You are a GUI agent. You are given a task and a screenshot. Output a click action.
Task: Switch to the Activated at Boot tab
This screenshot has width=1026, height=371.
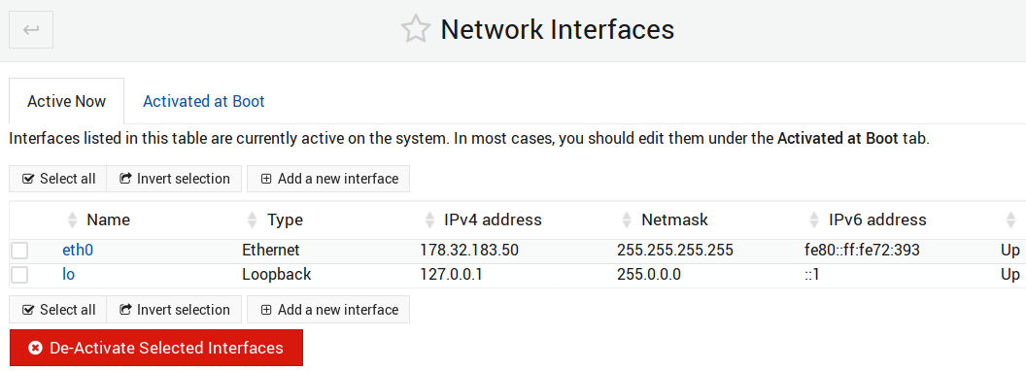pyautogui.click(x=203, y=101)
